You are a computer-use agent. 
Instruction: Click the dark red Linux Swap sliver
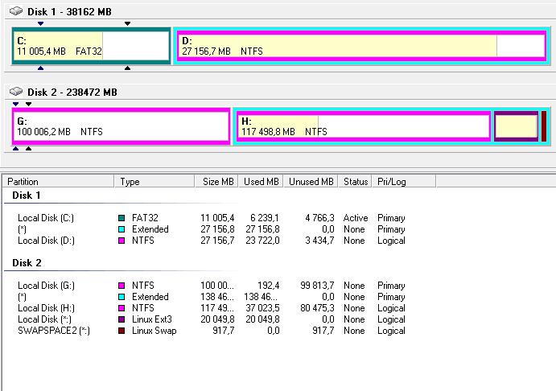point(545,126)
